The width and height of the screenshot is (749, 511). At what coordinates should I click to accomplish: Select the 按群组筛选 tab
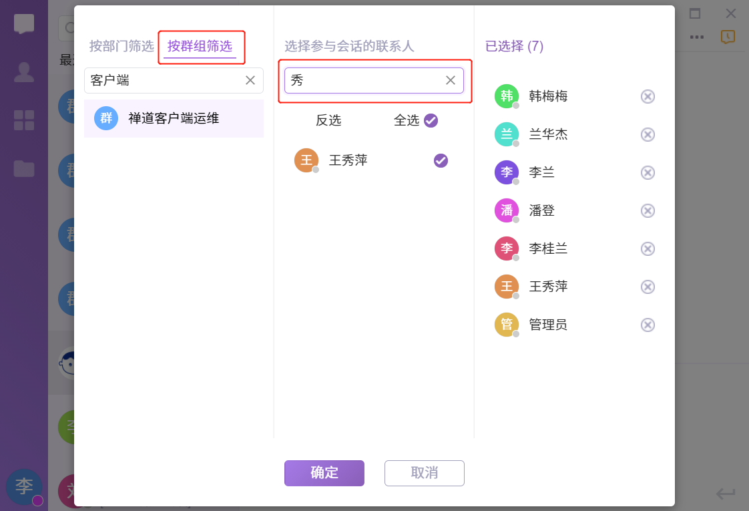coord(200,46)
